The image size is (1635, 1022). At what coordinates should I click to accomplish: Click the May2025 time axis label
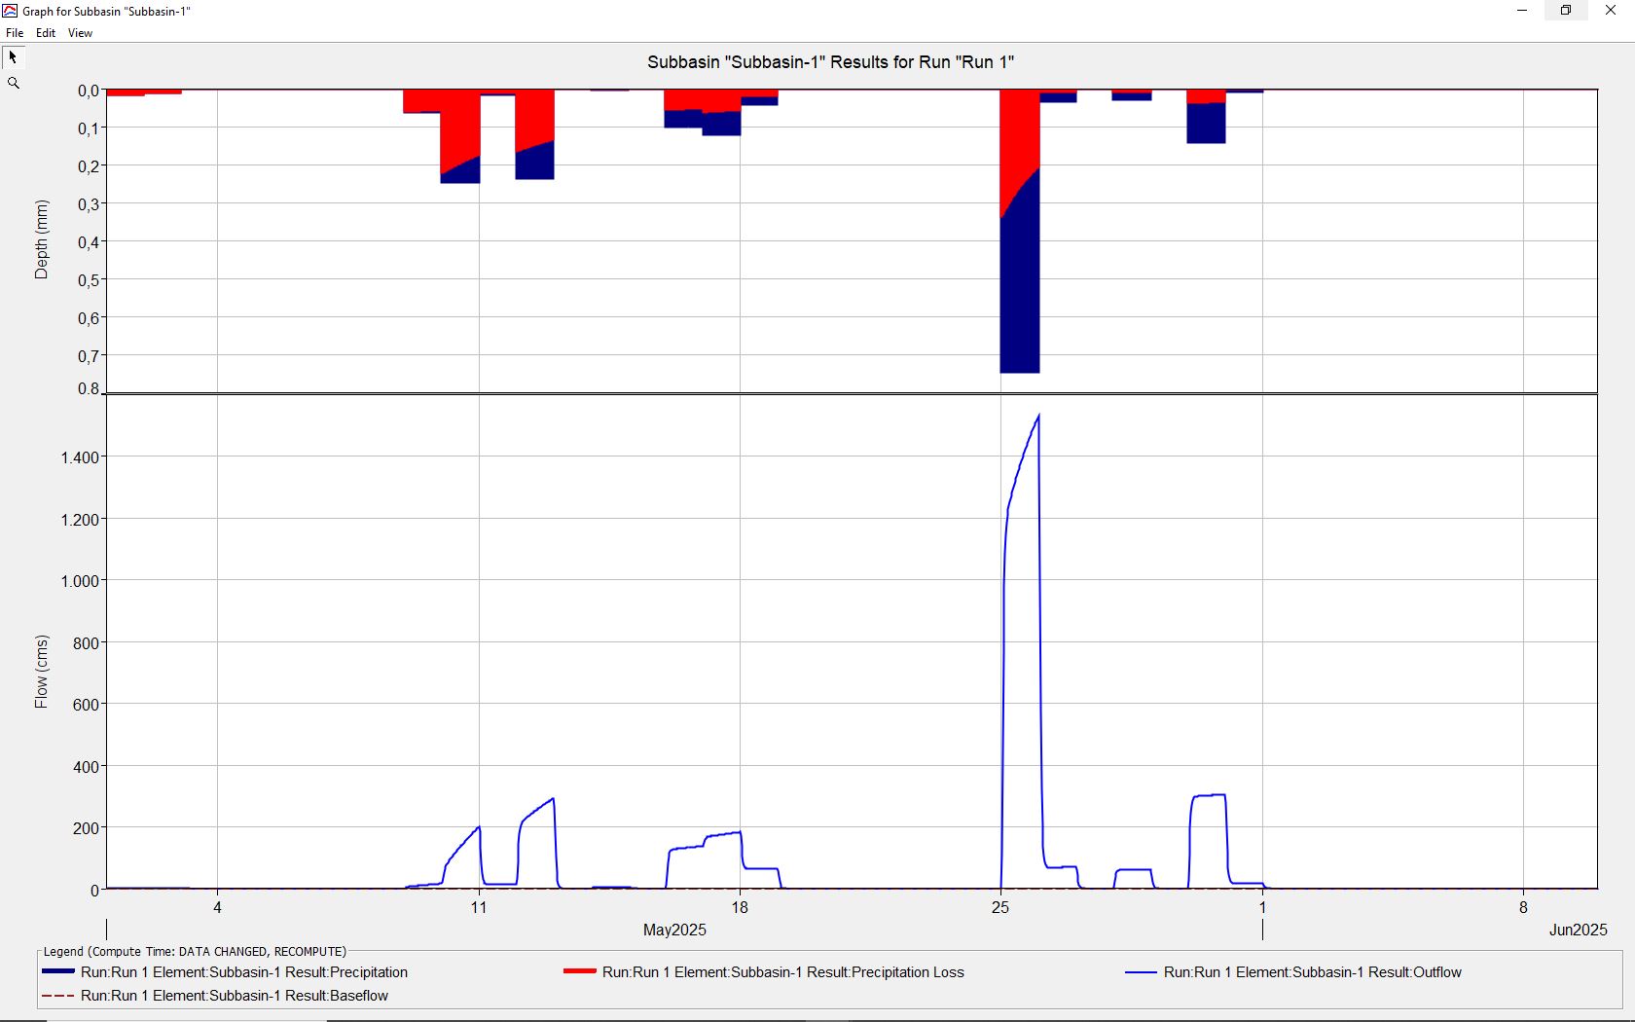(674, 930)
